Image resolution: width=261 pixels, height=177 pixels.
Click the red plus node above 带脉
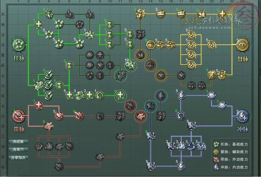click(39, 105)
